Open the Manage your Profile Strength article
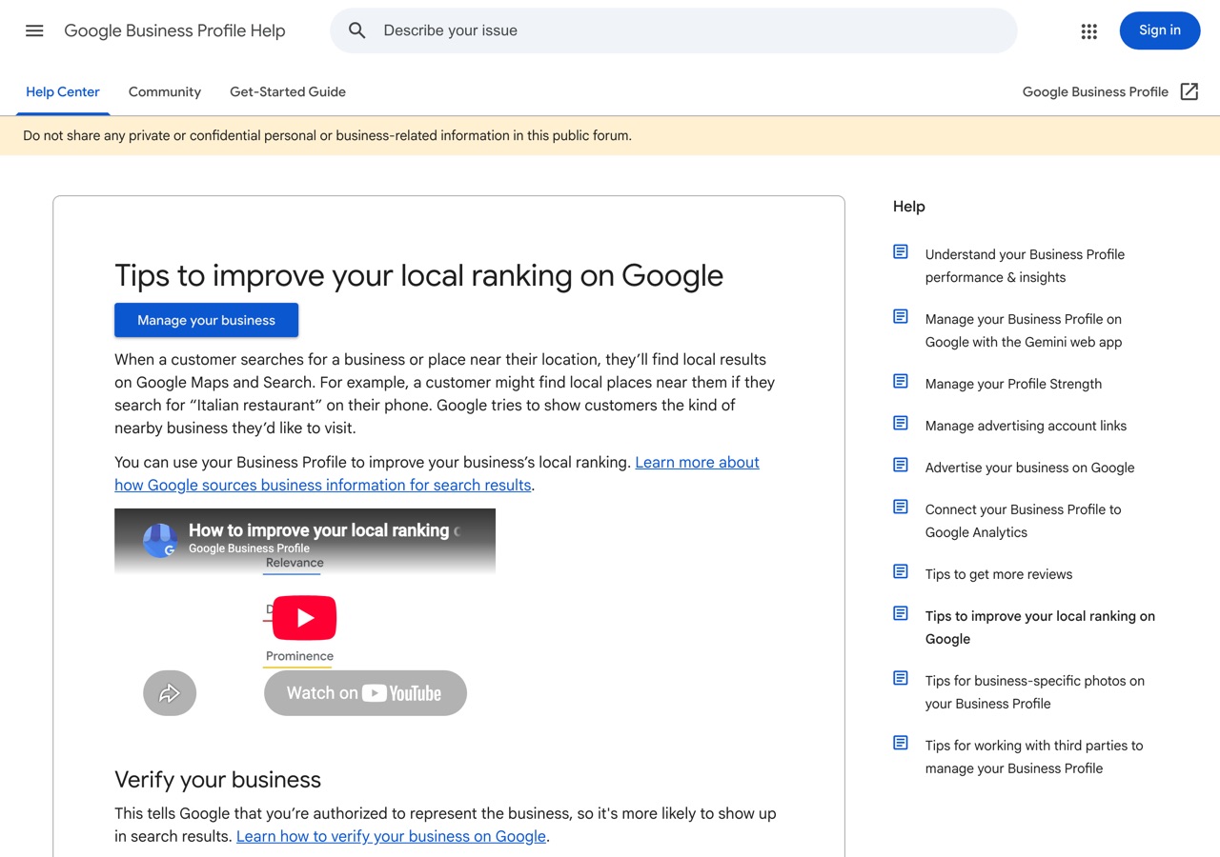1220x857 pixels. (x=1013, y=384)
